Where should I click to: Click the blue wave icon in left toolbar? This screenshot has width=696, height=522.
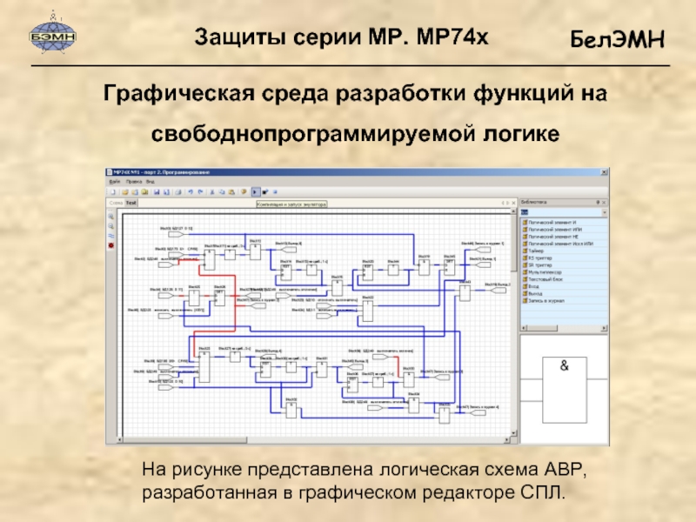click(x=111, y=236)
